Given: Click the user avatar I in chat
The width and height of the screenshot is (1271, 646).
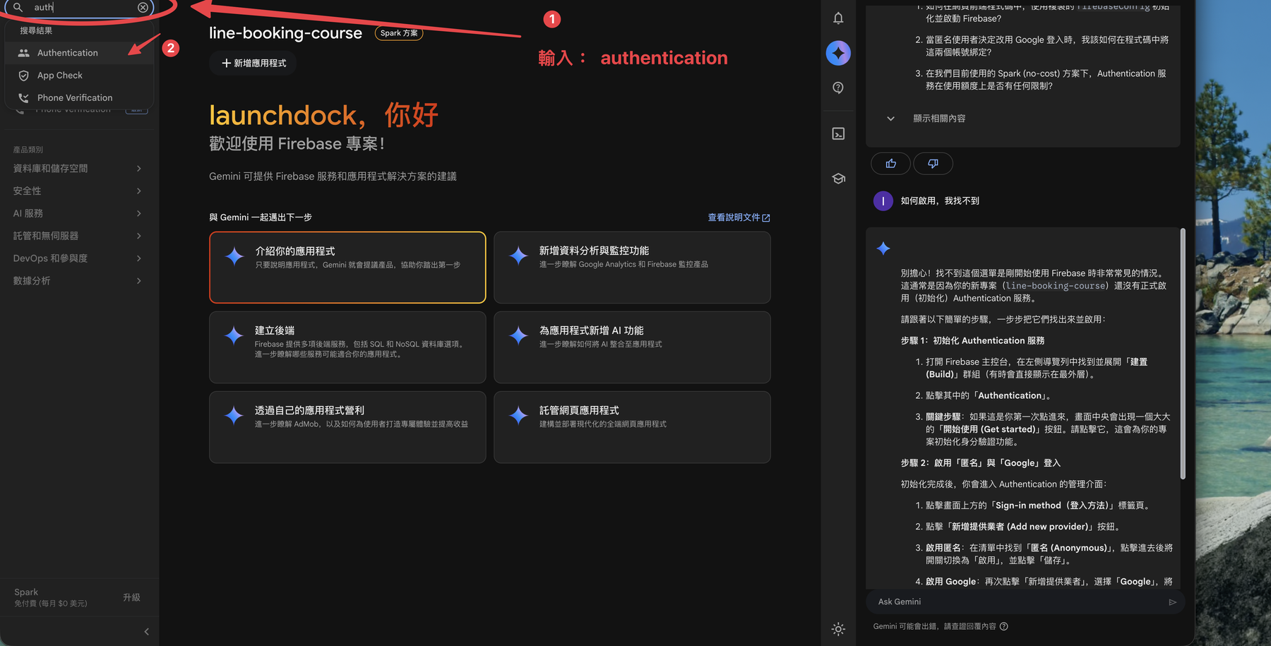Looking at the screenshot, I should click(x=883, y=201).
